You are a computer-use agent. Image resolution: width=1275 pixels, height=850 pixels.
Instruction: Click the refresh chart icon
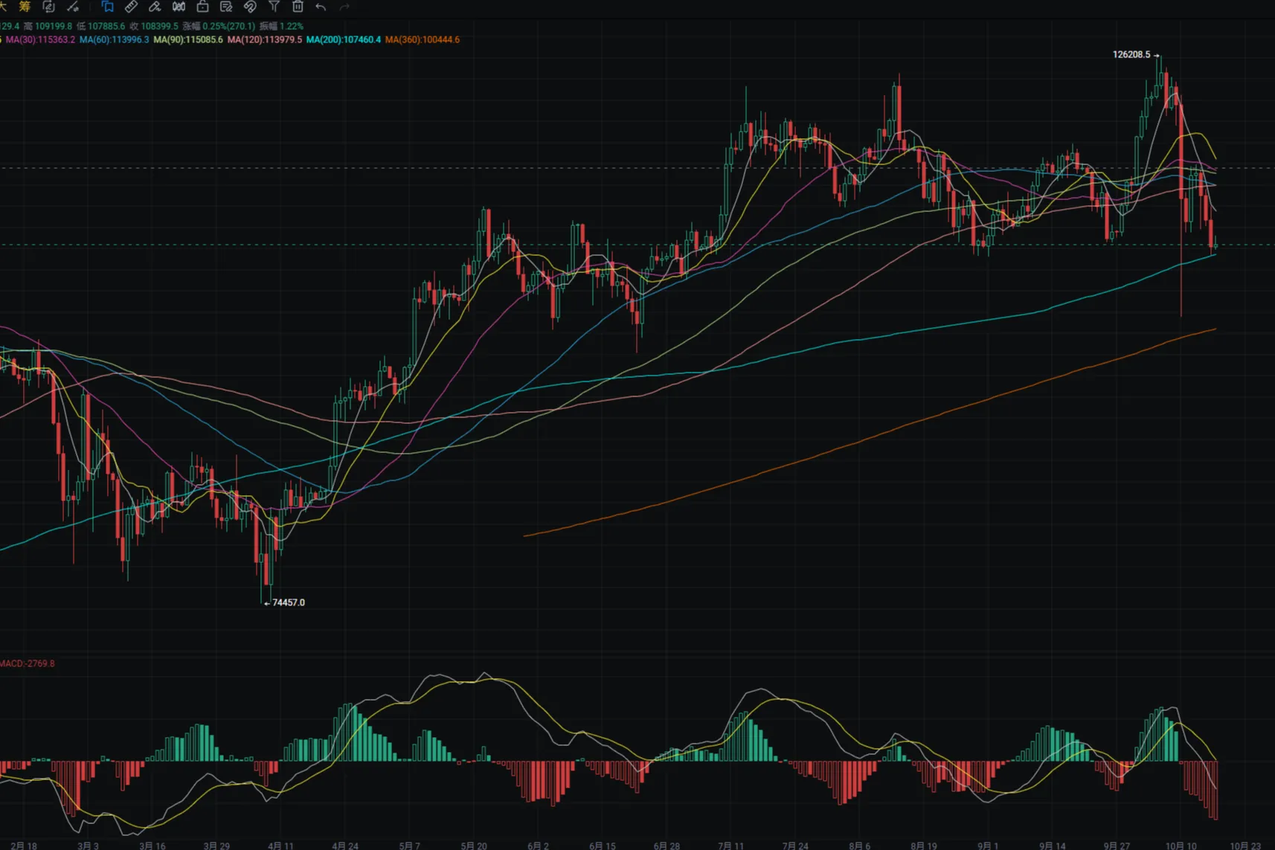tap(49, 7)
